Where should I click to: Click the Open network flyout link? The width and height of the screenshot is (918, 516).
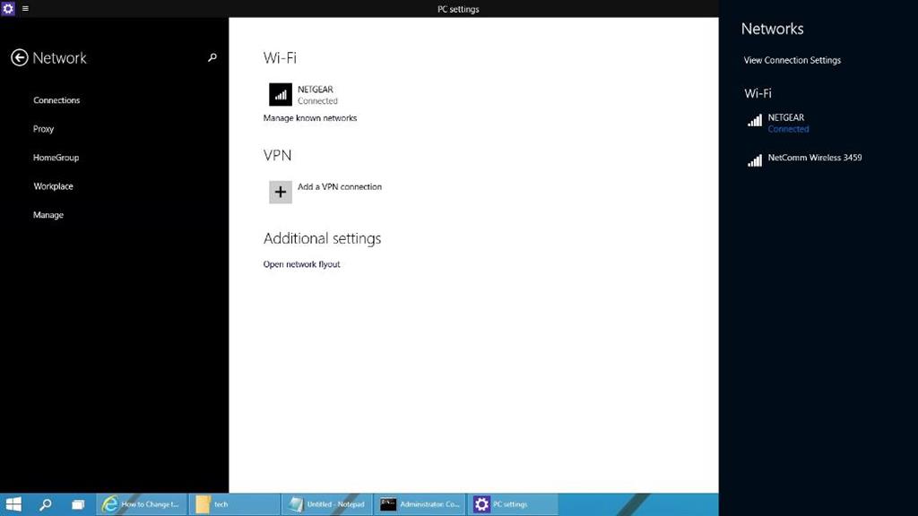pyautogui.click(x=301, y=263)
